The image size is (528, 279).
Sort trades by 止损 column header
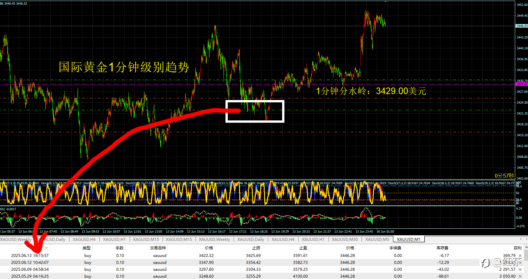point(256,248)
